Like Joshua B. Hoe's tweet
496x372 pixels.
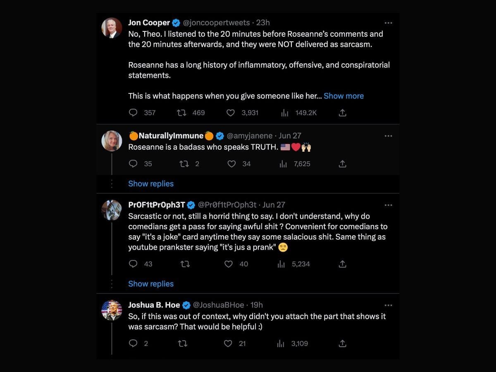click(228, 343)
